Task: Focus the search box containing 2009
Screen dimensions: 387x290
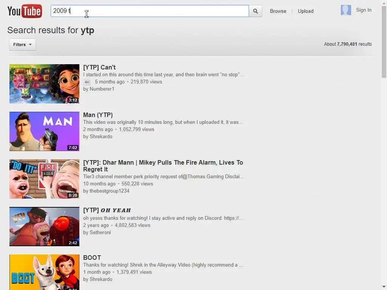Action: click(150, 11)
